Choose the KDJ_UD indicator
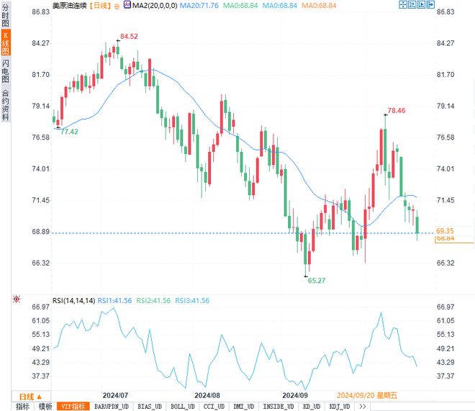This screenshot has width=475, height=411. (340, 407)
